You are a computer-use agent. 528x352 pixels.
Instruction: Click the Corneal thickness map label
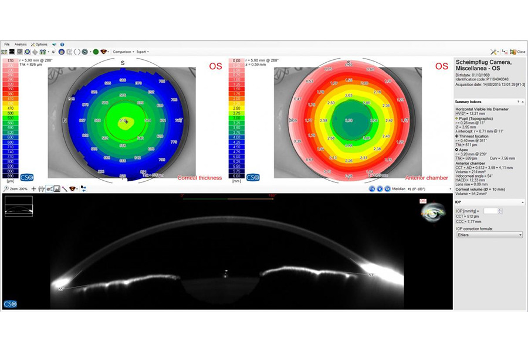[x=199, y=178]
